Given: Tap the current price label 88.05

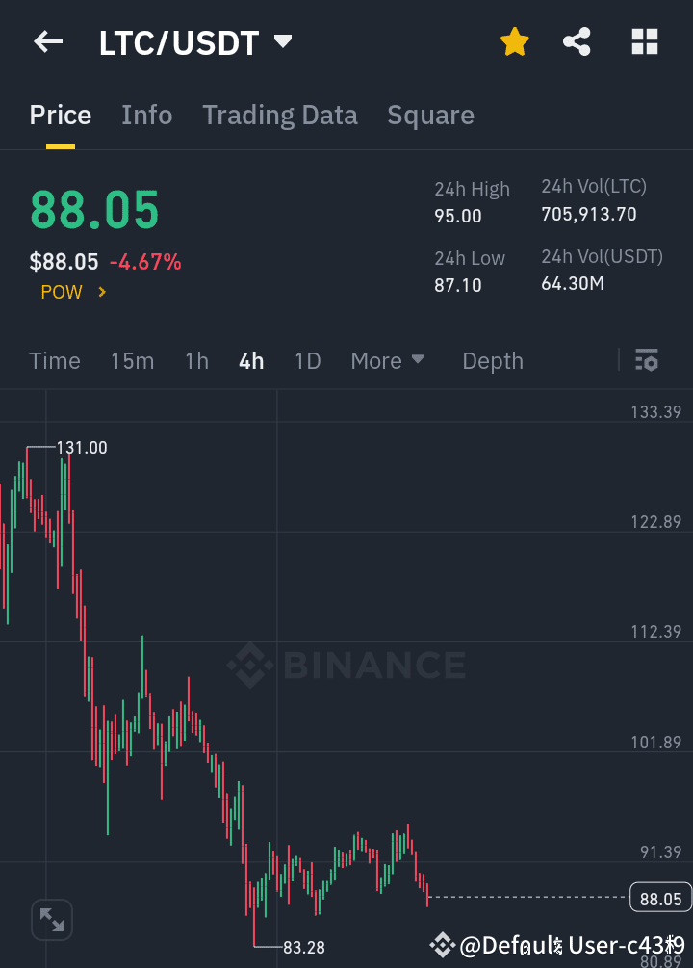Looking at the screenshot, I should pos(94,210).
